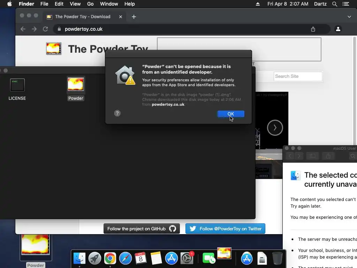Open Calendar from the Dock

tap(140, 259)
